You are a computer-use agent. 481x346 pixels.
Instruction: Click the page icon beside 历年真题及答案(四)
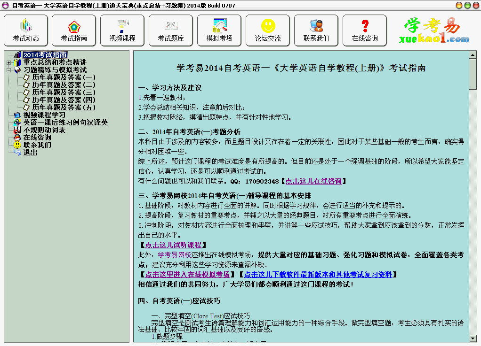click(x=26, y=100)
